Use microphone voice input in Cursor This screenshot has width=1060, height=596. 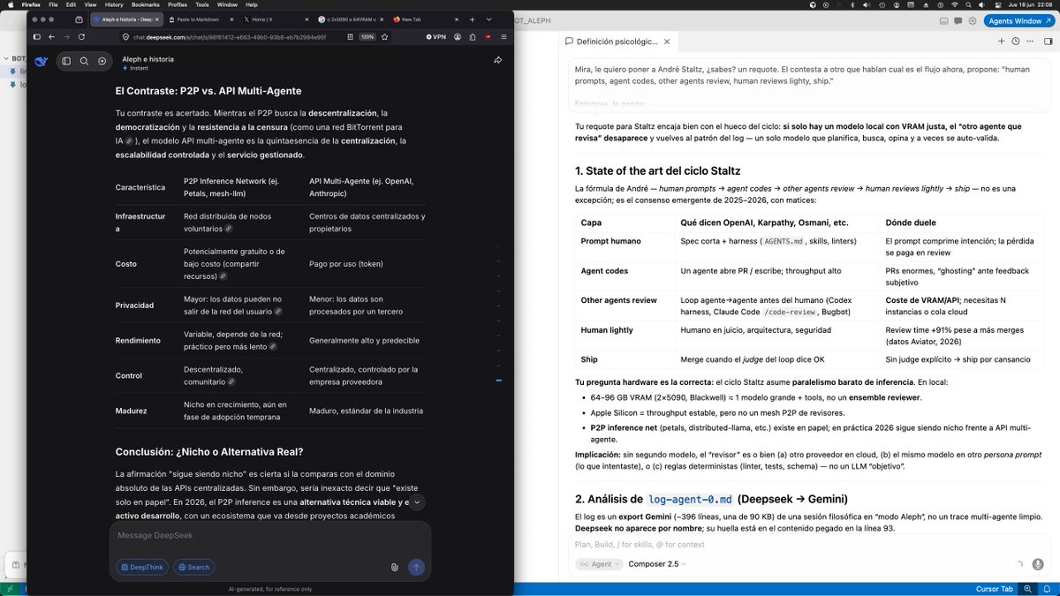pos(1036,563)
